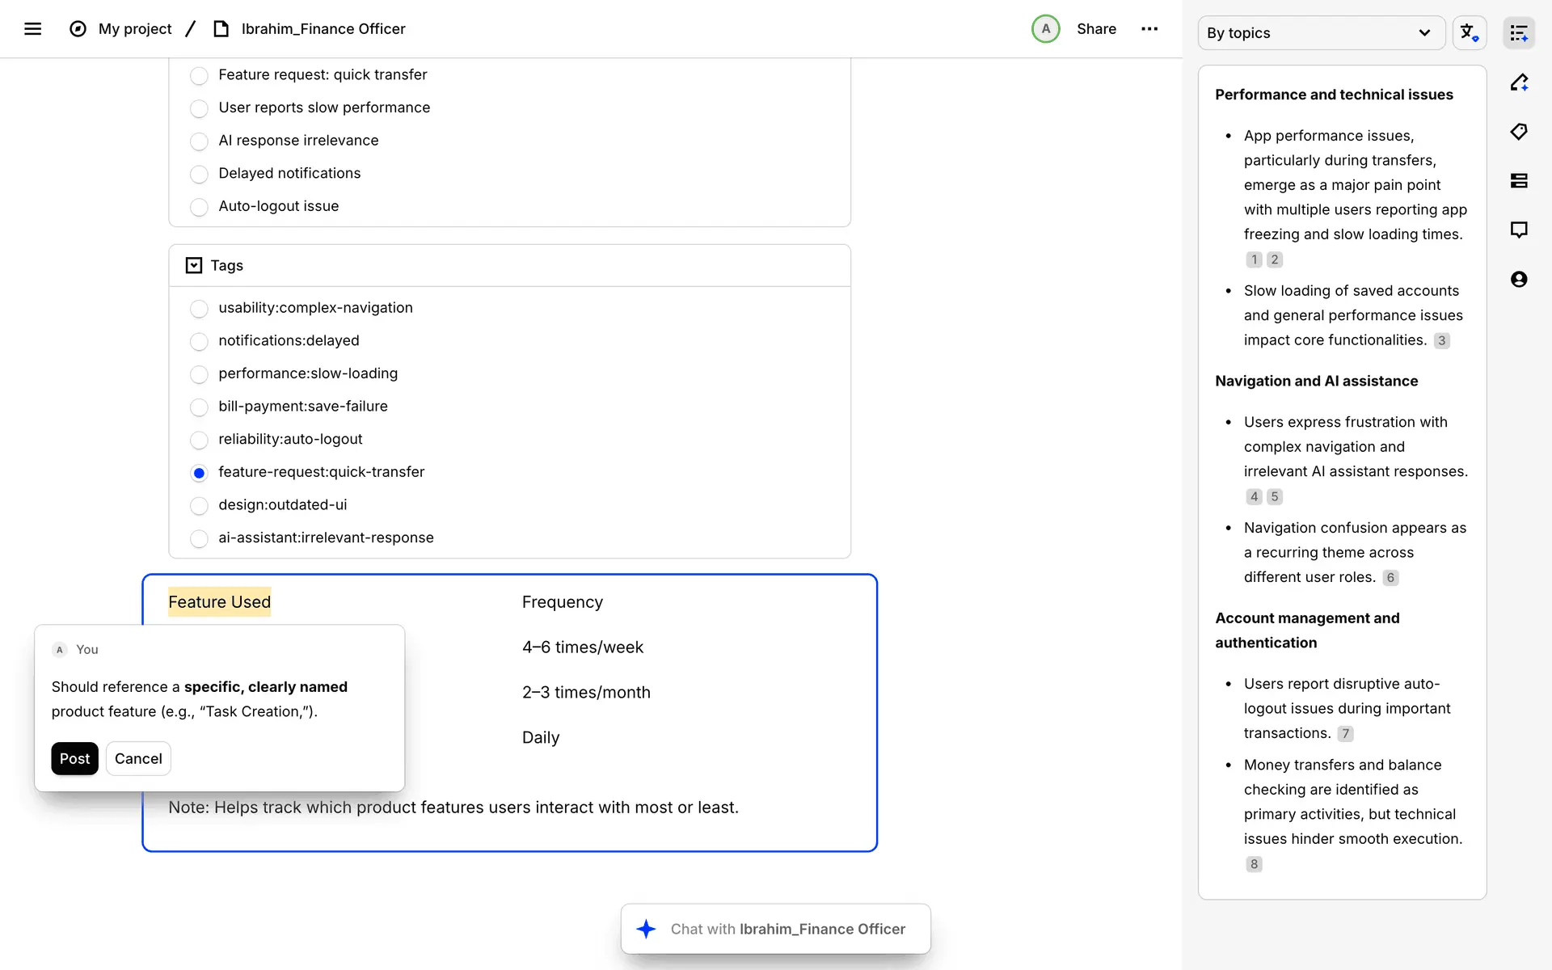Open the tags panel icon
Image resolution: width=1552 pixels, height=970 pixels.
tap(1519, 132)
